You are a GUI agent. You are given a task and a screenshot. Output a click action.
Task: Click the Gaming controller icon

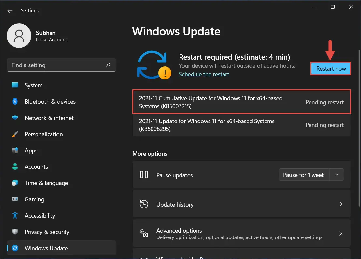click(15, 199)
